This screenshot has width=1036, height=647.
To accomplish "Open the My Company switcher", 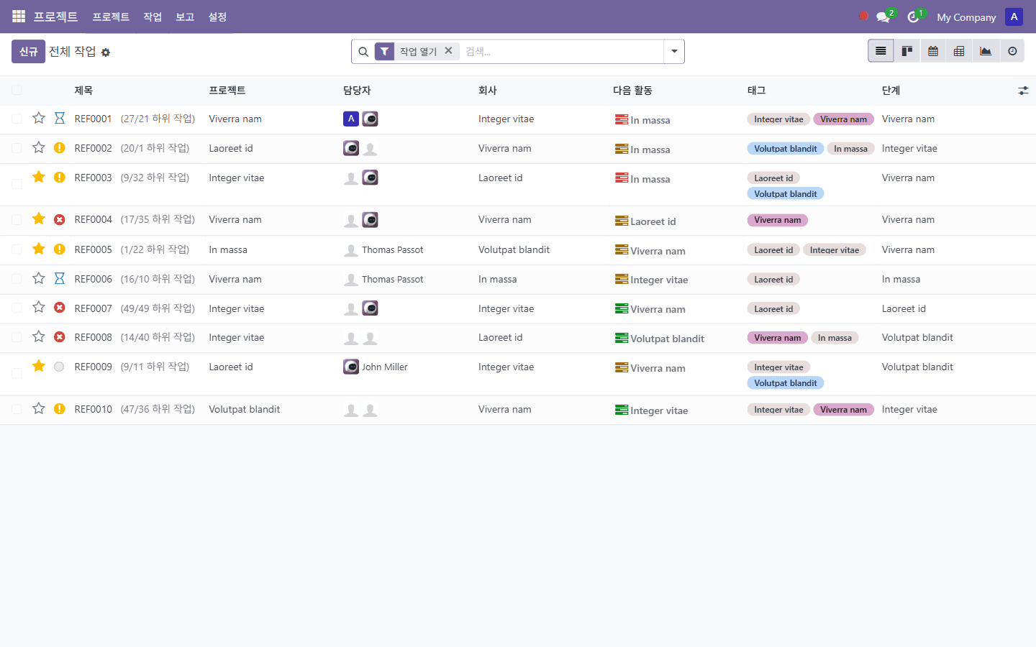I will click(966, 17).
